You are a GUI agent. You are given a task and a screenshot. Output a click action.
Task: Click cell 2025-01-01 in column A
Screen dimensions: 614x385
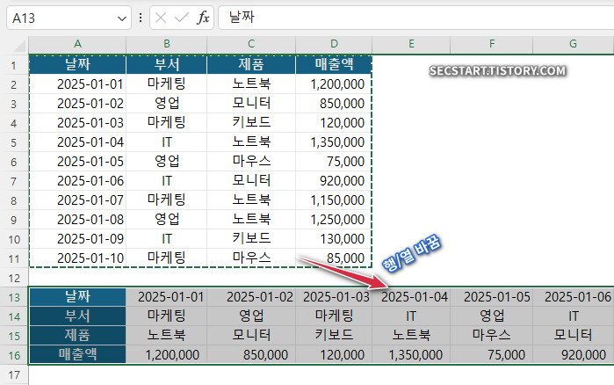[x=77, y=84]
